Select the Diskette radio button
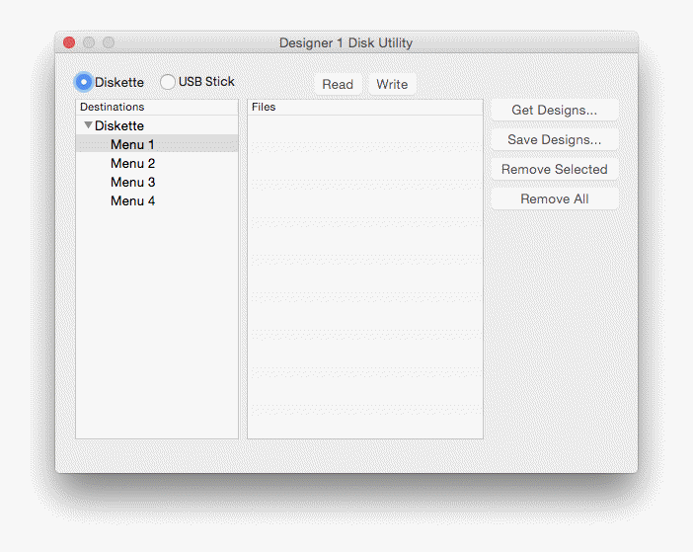693x552 pixels. click(x=84, y=82)
